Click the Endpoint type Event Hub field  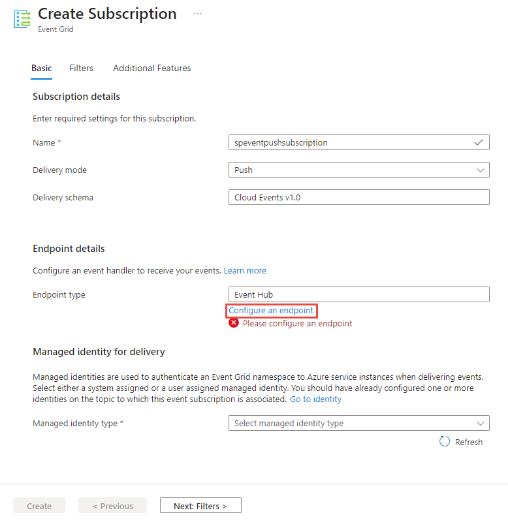pyautogui.click(x=359, y=295)
